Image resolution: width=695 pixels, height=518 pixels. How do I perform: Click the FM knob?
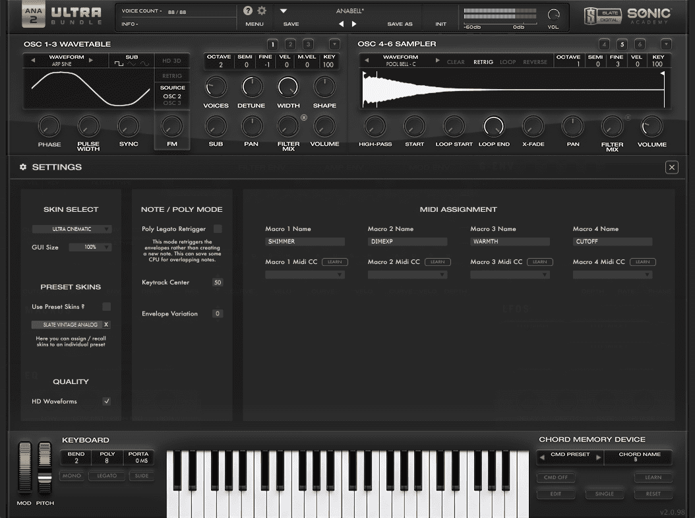coord(172,127)
